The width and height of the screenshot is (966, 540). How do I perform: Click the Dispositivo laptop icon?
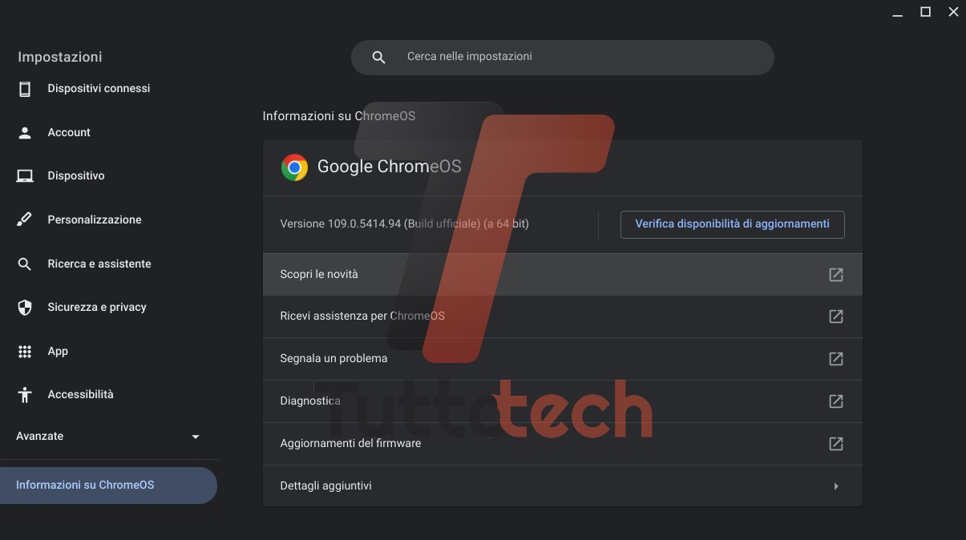coord(25,176)
